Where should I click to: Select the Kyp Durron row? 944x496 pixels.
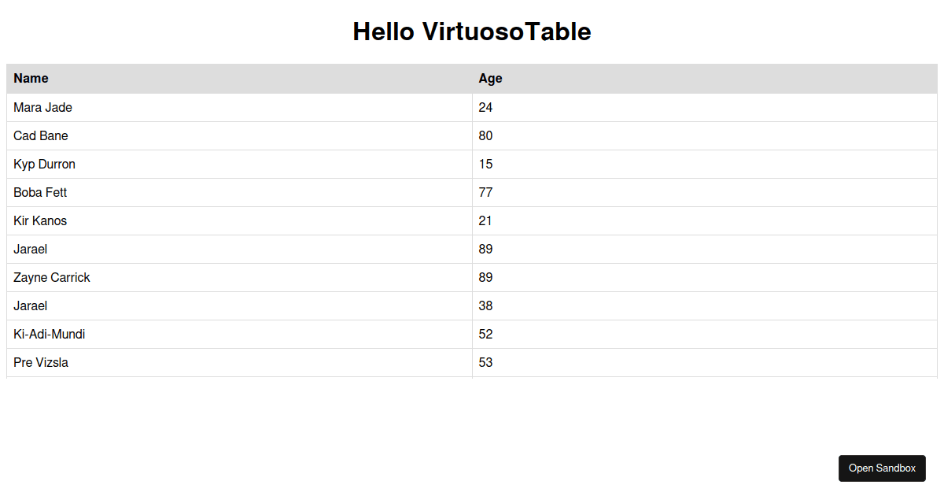click(236, 164)
